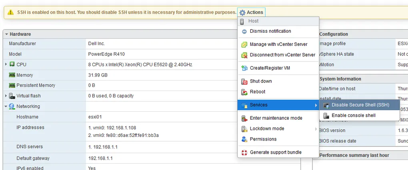The image size is (408, 170).
Task: Select Enter maintenance mode
Action: coord(278,118)
